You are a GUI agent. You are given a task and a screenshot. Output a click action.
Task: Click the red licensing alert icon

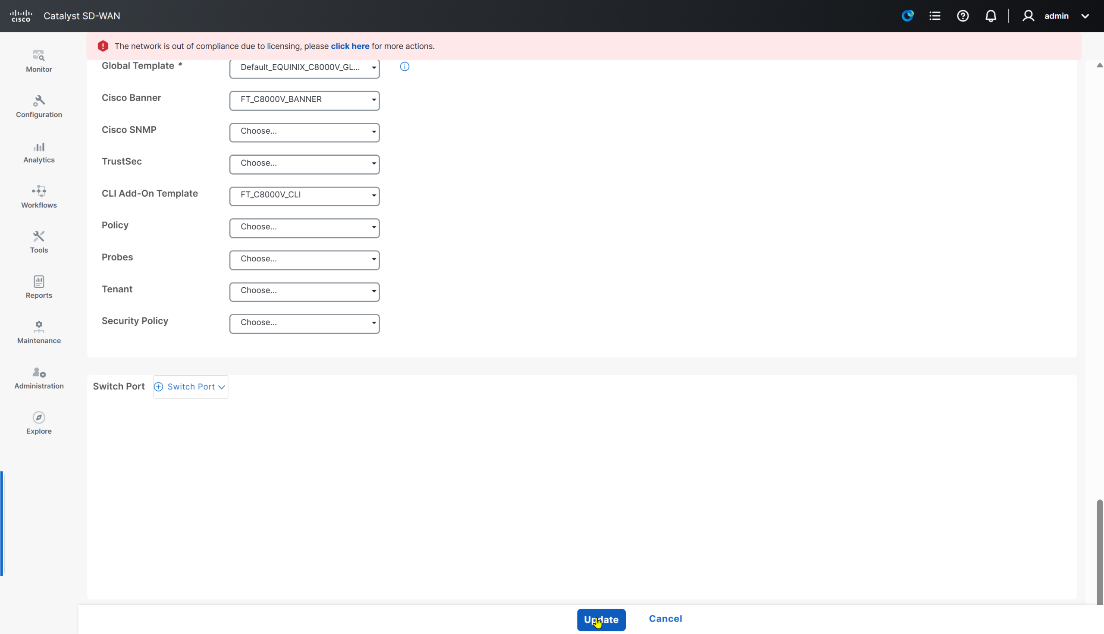tap(103, 46)
